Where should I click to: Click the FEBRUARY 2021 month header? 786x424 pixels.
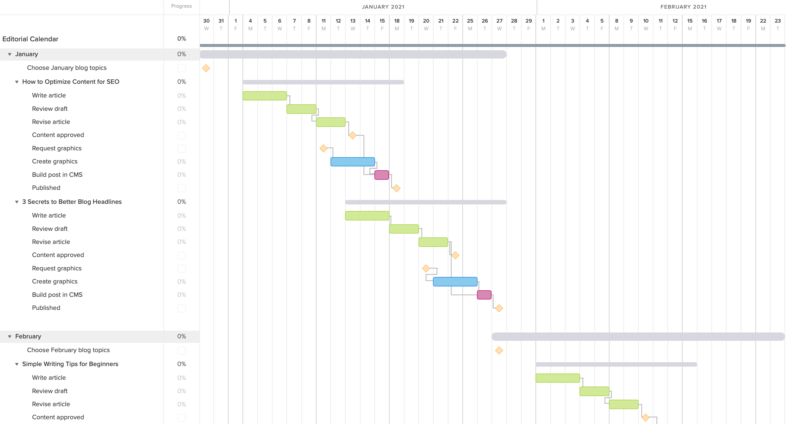683,7
